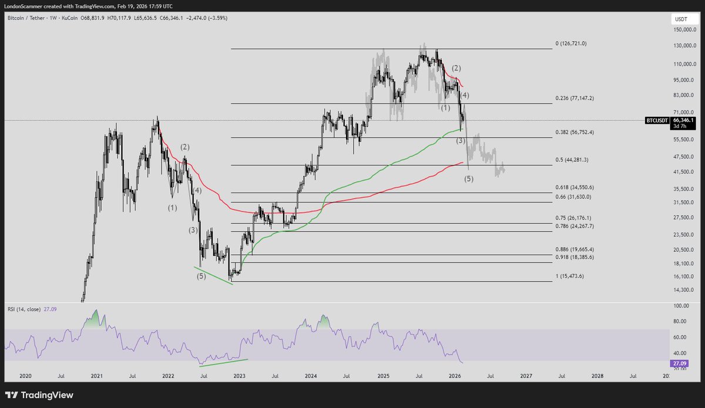
Task: Click 35,500.0 on the price axis
Action: (x=684, y=188)
